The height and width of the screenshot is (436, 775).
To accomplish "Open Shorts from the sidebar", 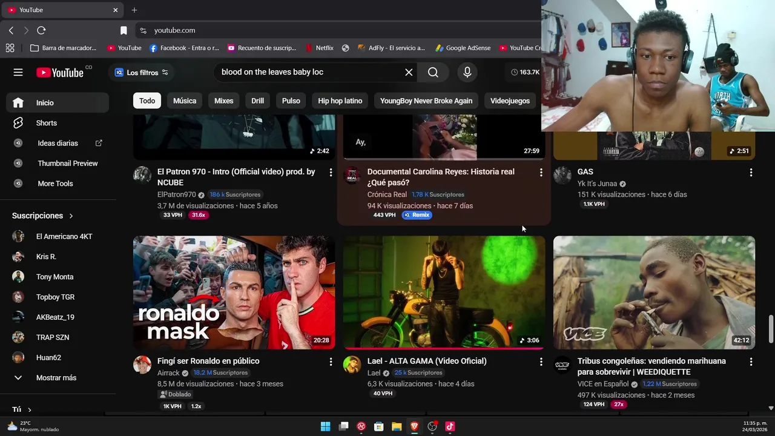I will click(x=58, y=123).
